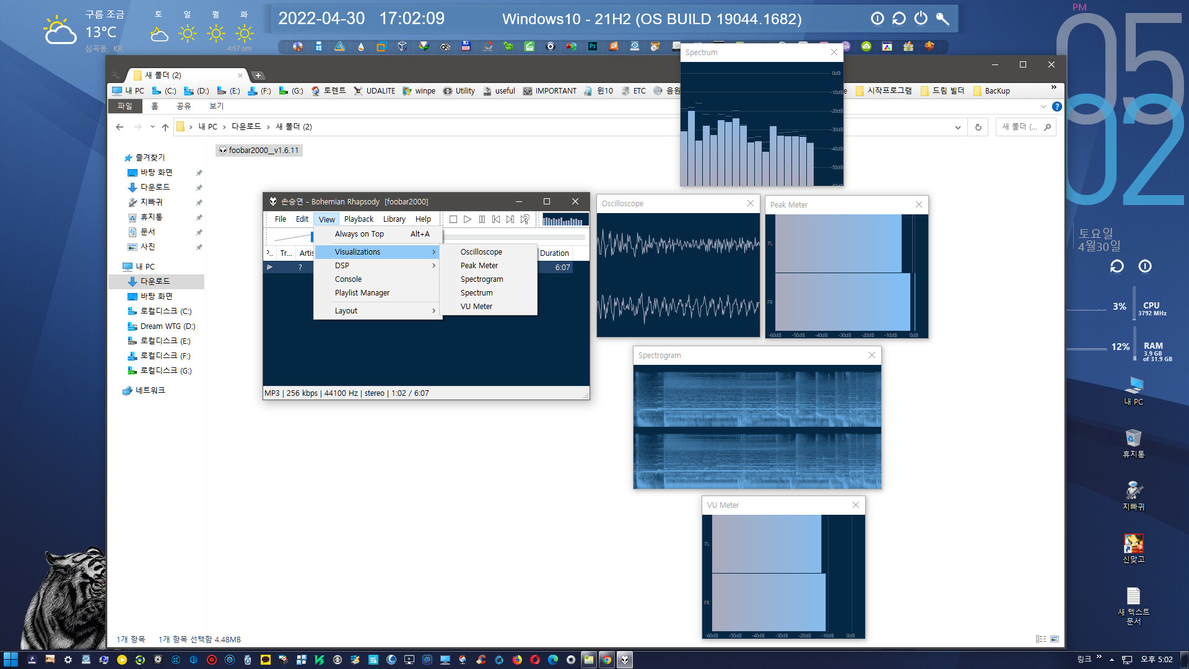This screenshot has height=669, width=1189.
Task: Expand the Explorer address bar history dropdown
Action: click(x=958, y=127)
